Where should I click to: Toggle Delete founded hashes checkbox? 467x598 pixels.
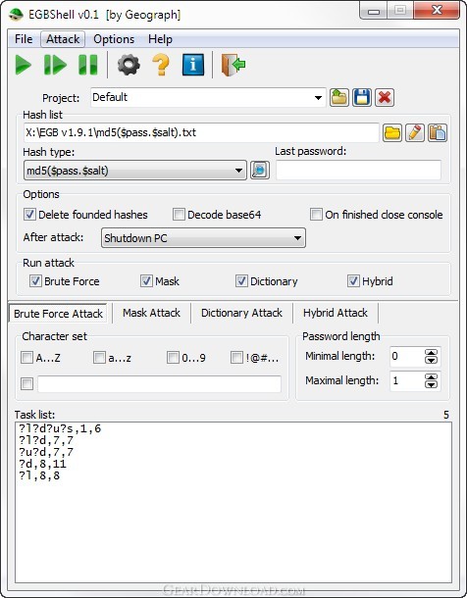tap(29, 215)
